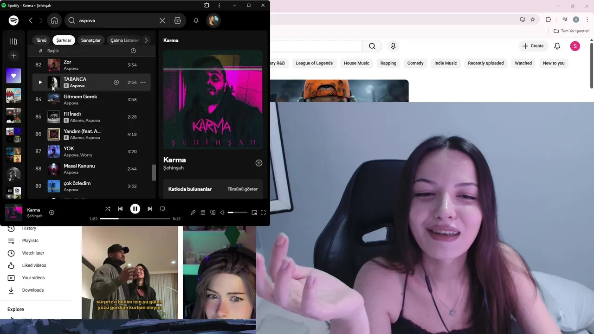This screenshot has width=594, height=334.
Task: Open the YouTube account avatar
Action: tap(575, 46)
